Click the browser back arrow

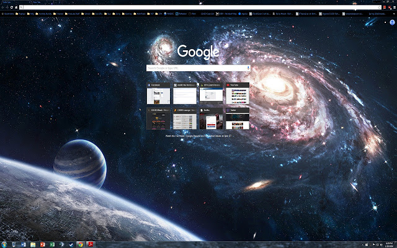pos(3,7)
